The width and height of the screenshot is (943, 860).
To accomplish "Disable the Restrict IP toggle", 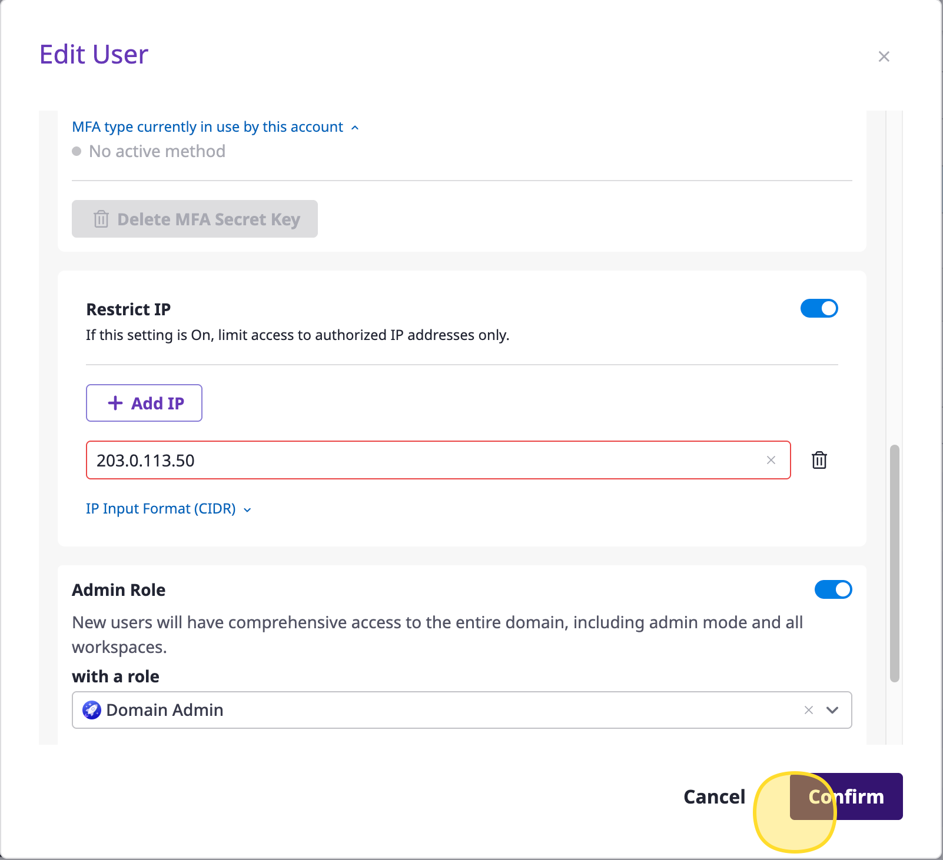I will pos(819,308).
